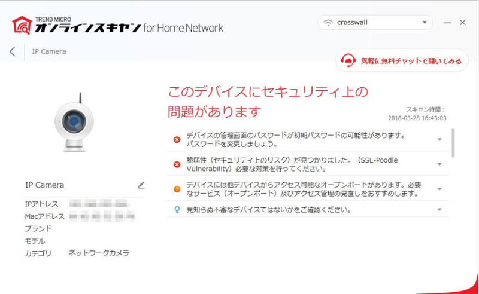Screen dimensions: 479x294
Task: Click the red chat cloud icon
Action: click(348, 61)
